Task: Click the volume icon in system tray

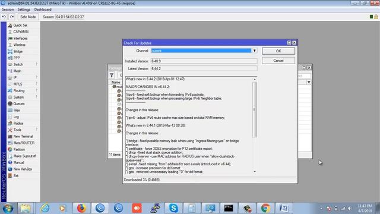Action: pos(350,209)
